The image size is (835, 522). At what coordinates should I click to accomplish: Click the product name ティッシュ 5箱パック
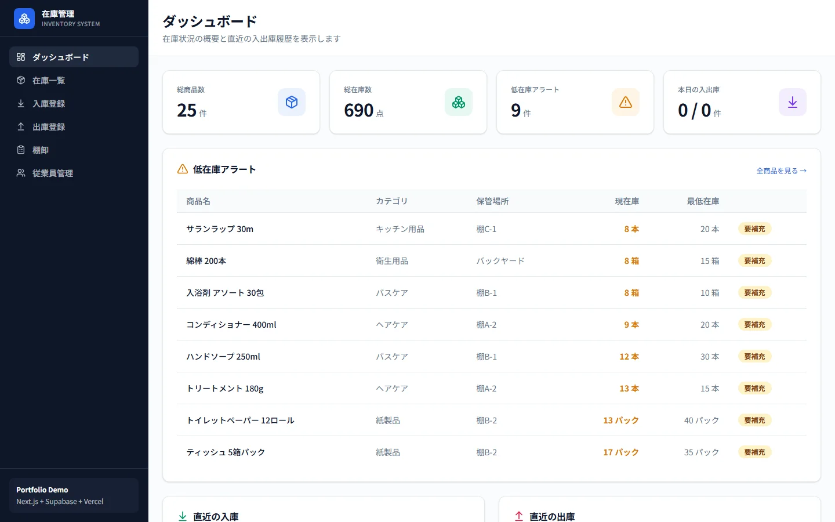coord(226,452)
